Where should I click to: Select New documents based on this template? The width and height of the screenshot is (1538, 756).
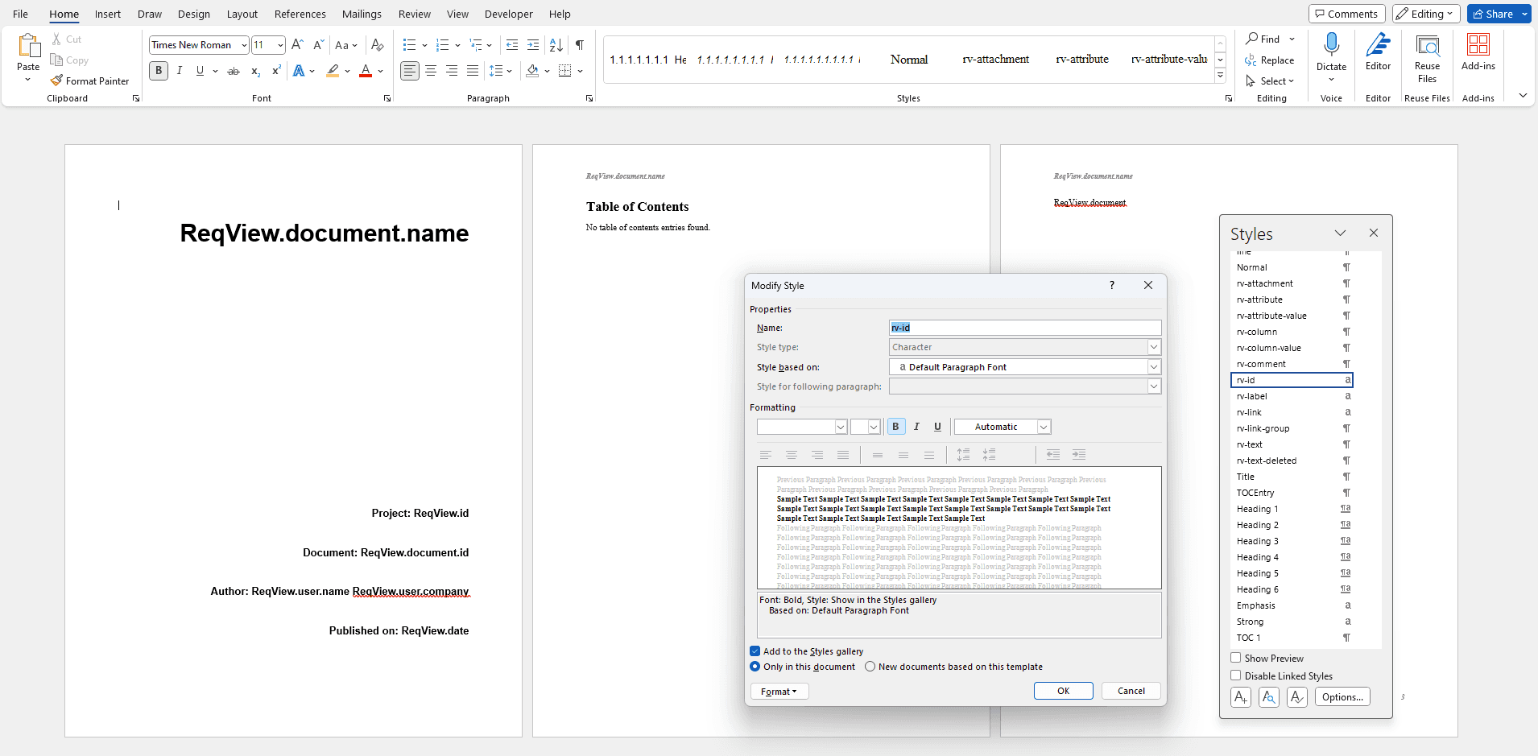[x=870, y=667]
